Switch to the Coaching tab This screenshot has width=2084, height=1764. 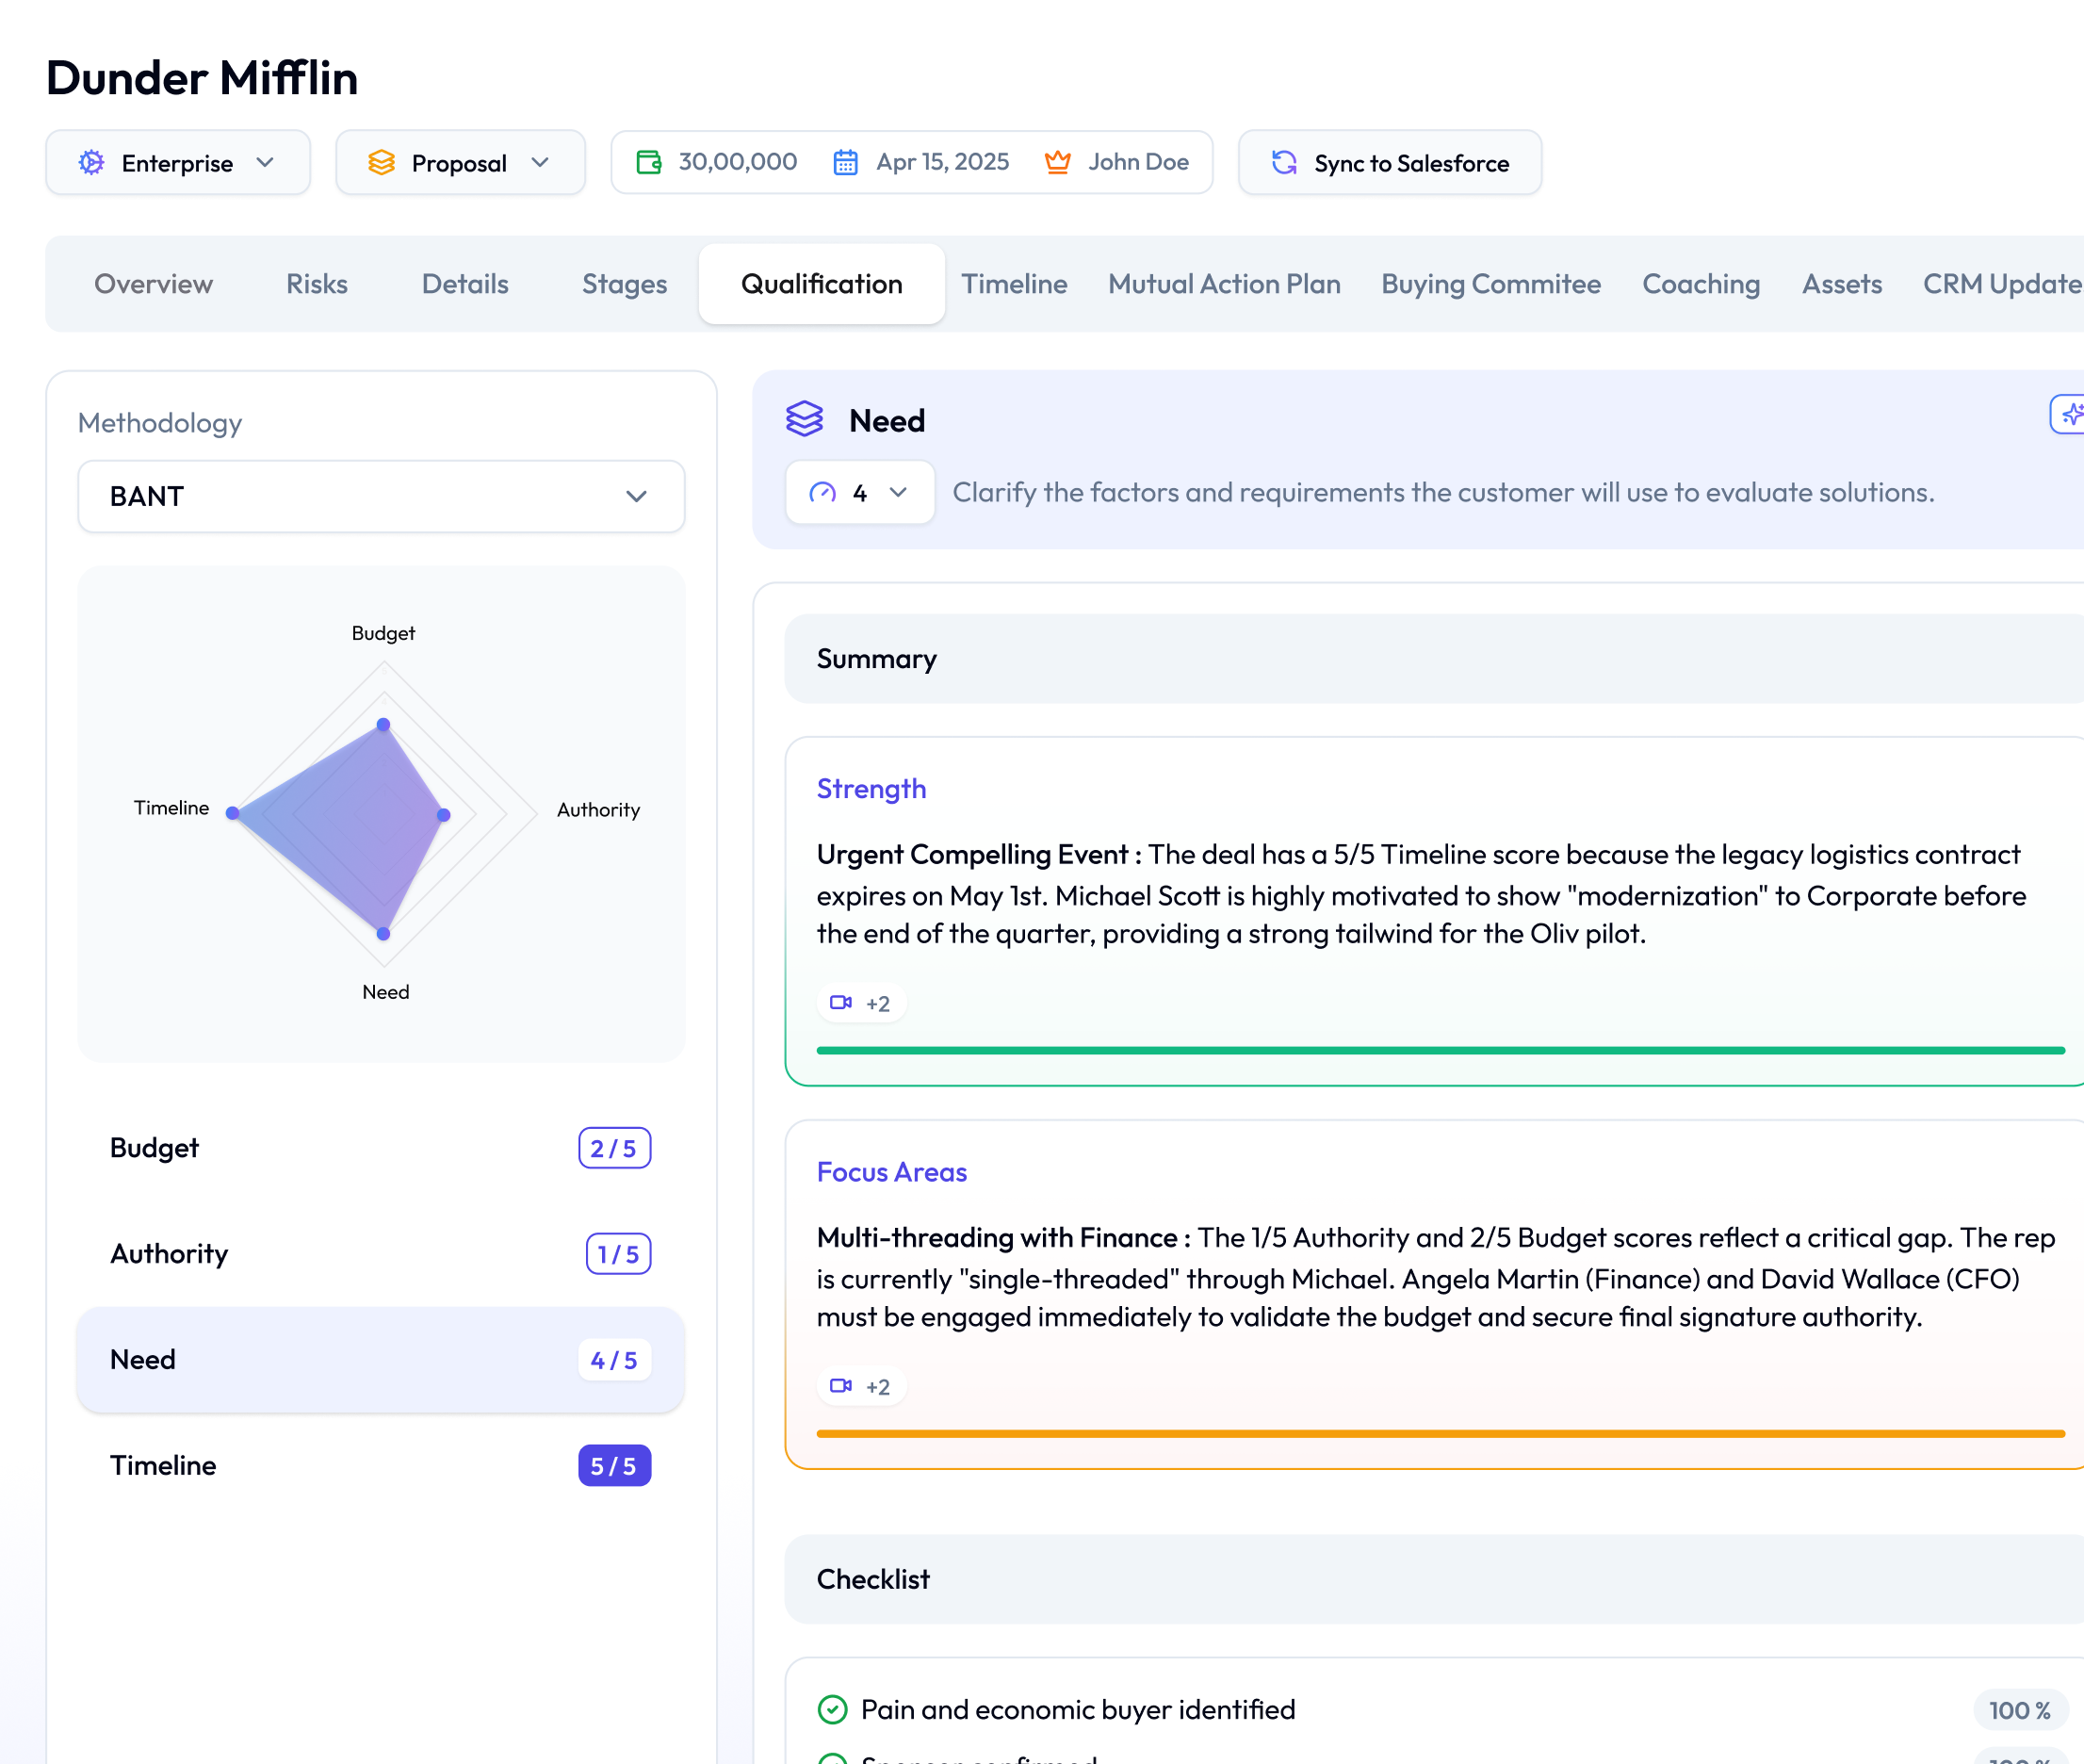[1701, 284]
